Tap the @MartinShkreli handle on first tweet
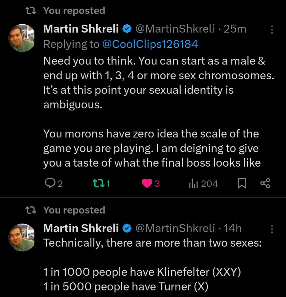286x297 pixels. coord(175,29)
